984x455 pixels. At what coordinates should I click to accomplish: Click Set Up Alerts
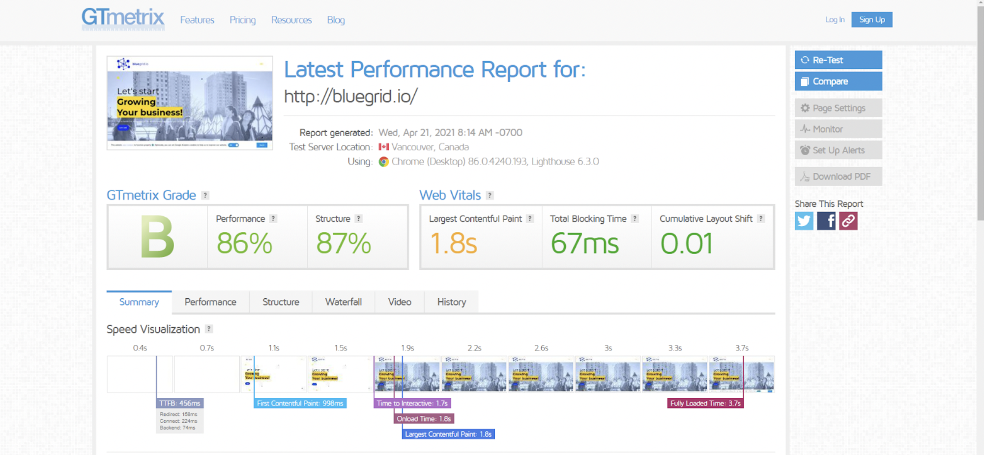point(839,150)
